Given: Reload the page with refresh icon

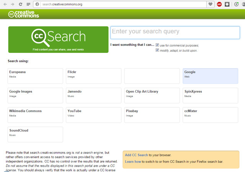Looking at the screenshot, I should point(21,4).
